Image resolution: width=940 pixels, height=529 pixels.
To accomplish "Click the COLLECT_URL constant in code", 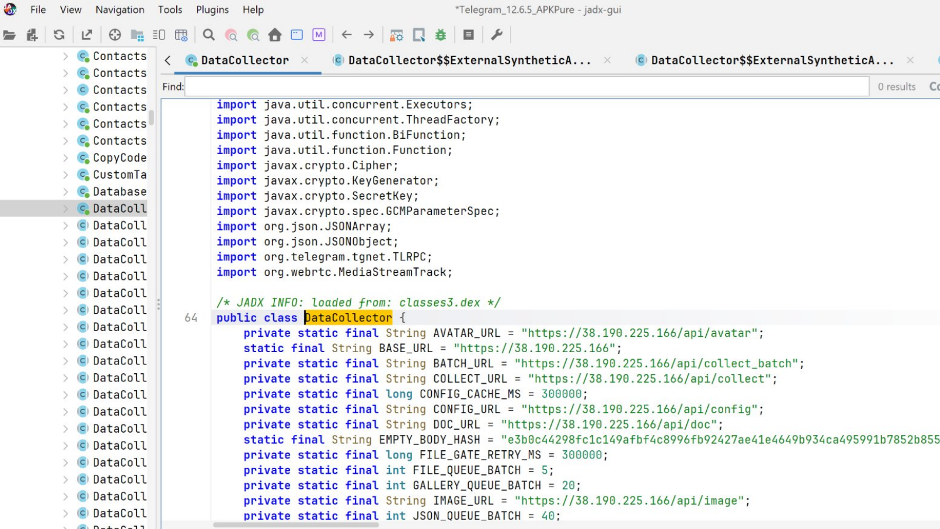I will [x=470, y=379].
